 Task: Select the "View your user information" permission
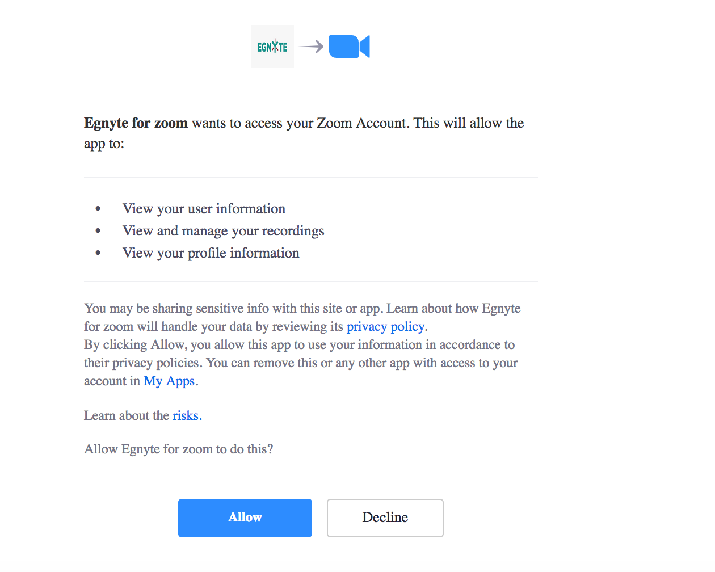click(204, 209)
